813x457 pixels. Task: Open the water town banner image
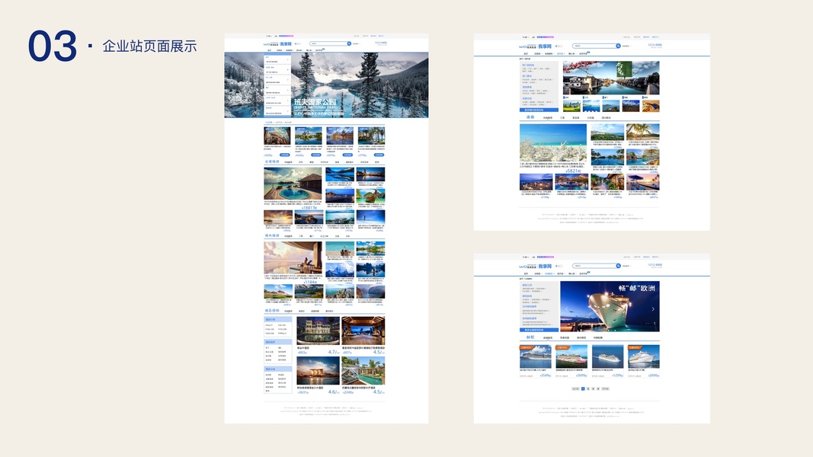click(611, 78)
